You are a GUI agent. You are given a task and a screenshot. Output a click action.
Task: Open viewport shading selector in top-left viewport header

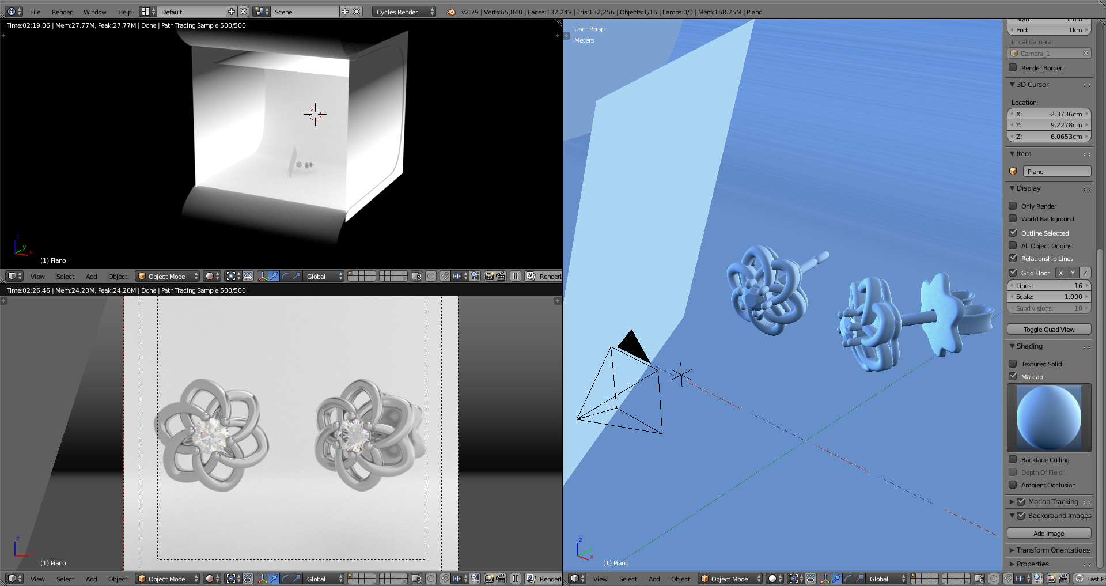coord(212,276)
